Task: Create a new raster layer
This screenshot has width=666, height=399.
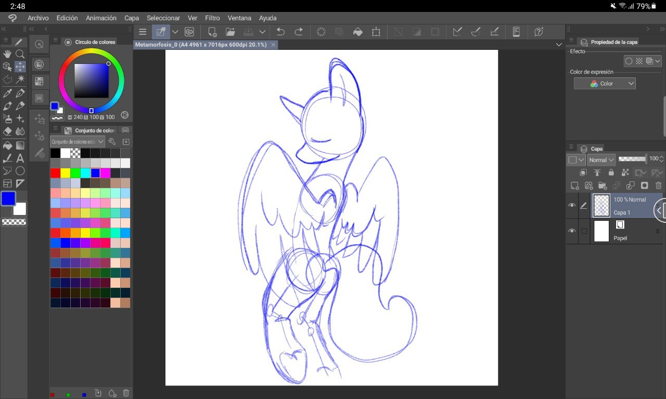Action: tap(574, 185)
